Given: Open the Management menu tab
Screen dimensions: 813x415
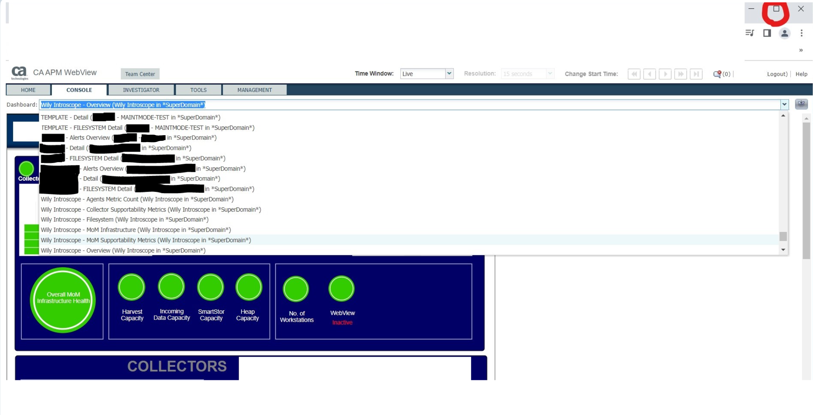Looking at the screenshot, I should click(254, 90).
